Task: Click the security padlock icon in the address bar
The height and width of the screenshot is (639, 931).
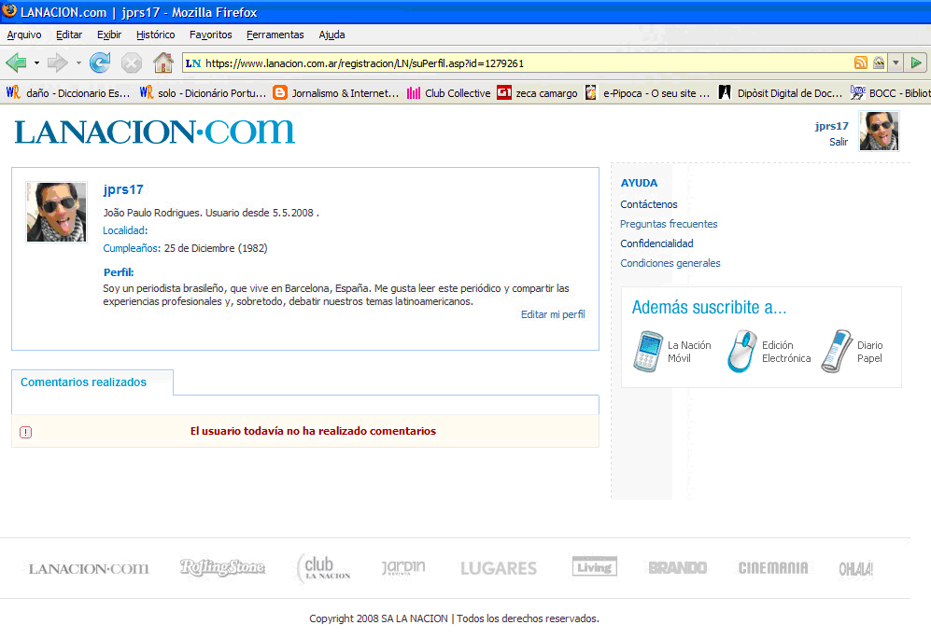Action: click(879, 63)
